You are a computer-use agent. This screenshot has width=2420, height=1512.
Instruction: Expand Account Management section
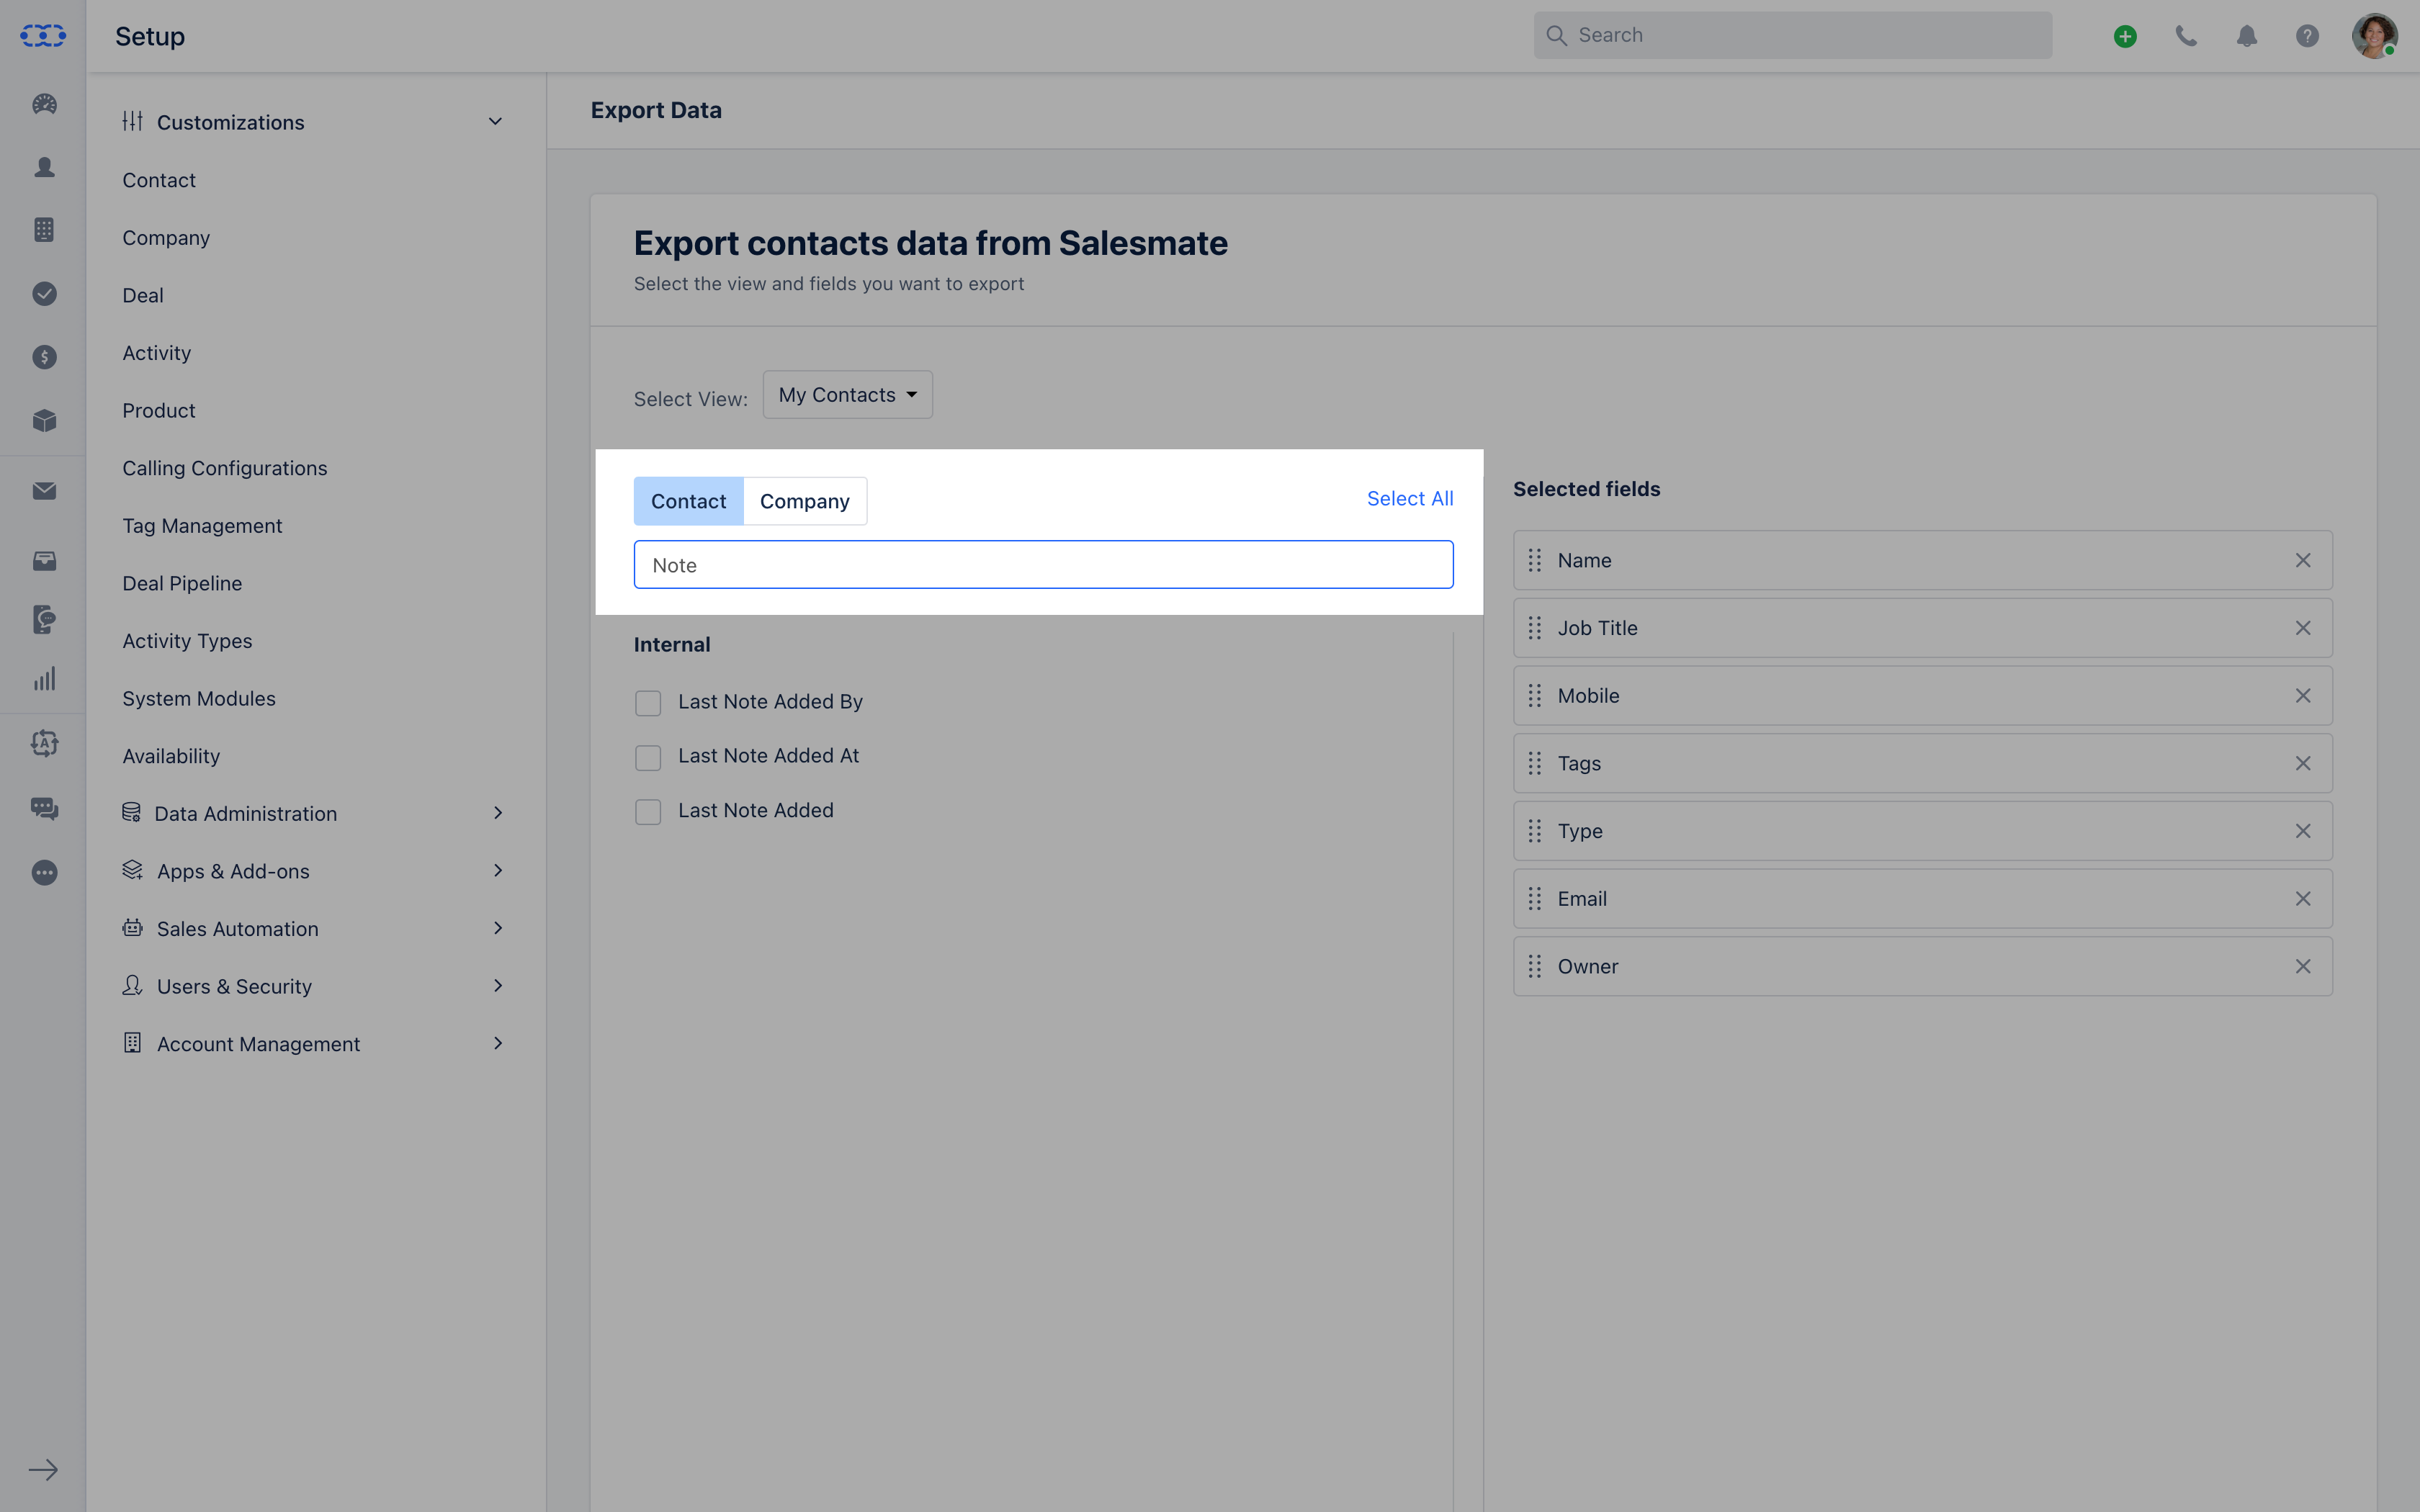pyautogui.click(x=498, y=1044)
